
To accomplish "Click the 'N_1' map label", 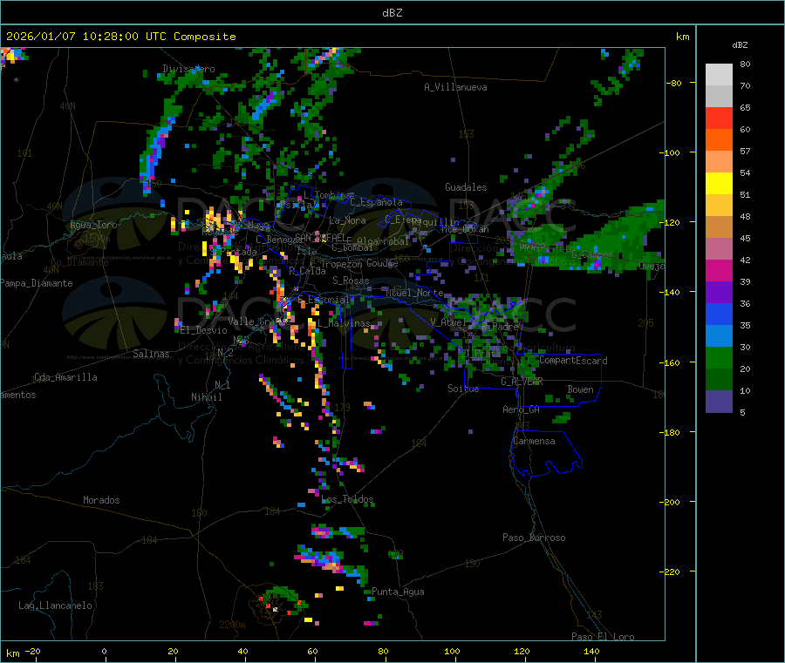I will click(x=222, y=384).
